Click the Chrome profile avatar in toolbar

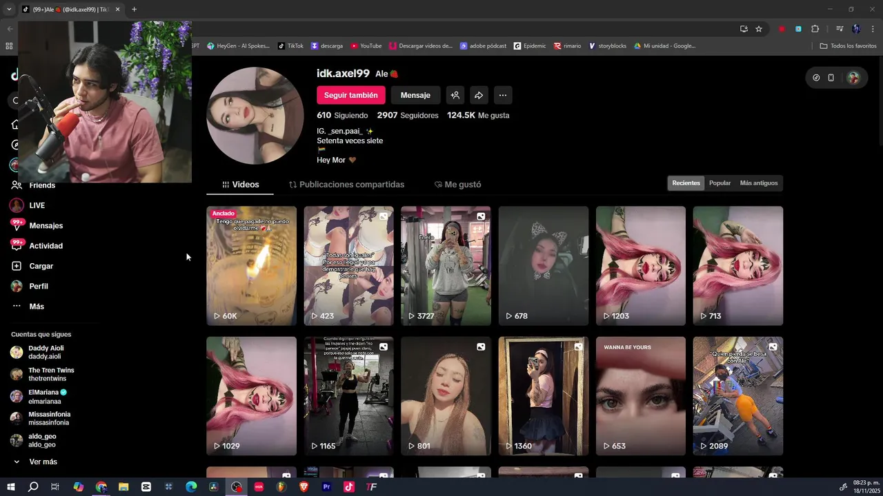(856, 29)
